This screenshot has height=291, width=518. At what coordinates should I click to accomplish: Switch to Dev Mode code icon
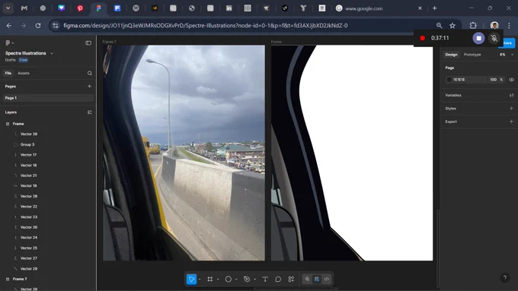click(x=326, y=279)
